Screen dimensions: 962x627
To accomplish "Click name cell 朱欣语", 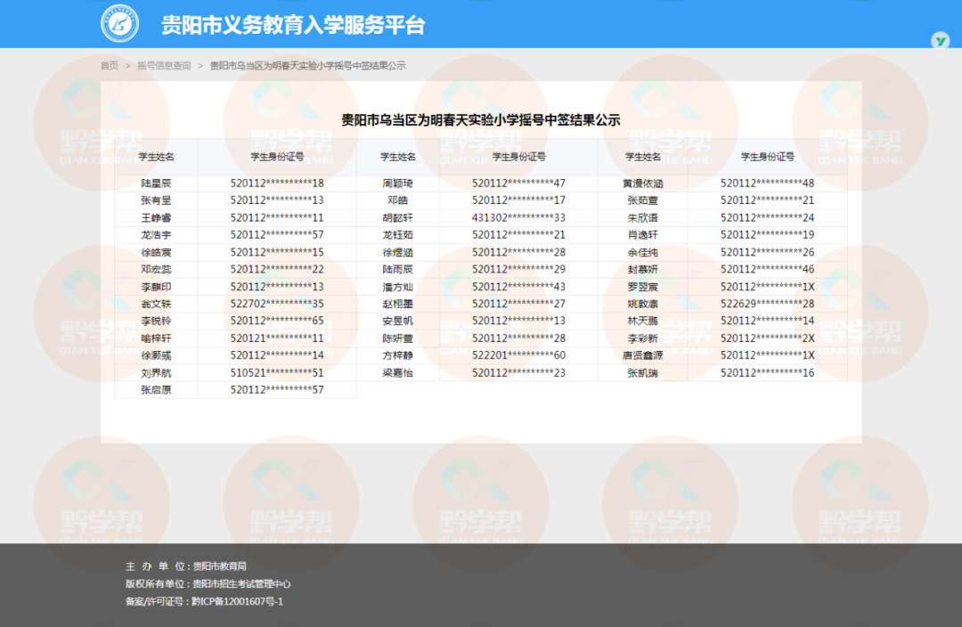I will tap(642, 217).
